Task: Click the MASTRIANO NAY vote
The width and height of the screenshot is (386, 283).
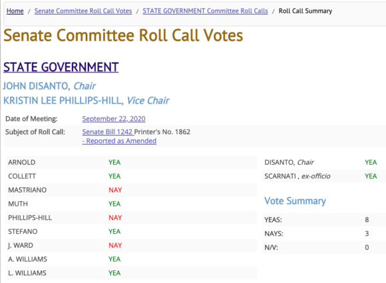Action: click(115, 190)
